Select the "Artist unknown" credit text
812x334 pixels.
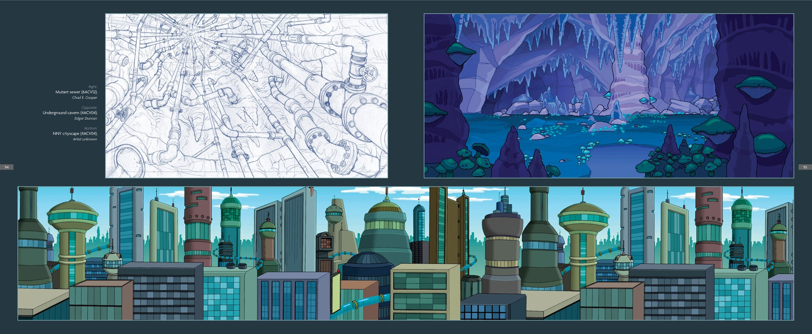coord(85,140)
